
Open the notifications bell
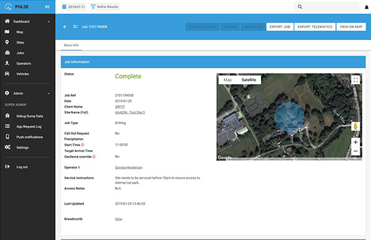point(367,7)
